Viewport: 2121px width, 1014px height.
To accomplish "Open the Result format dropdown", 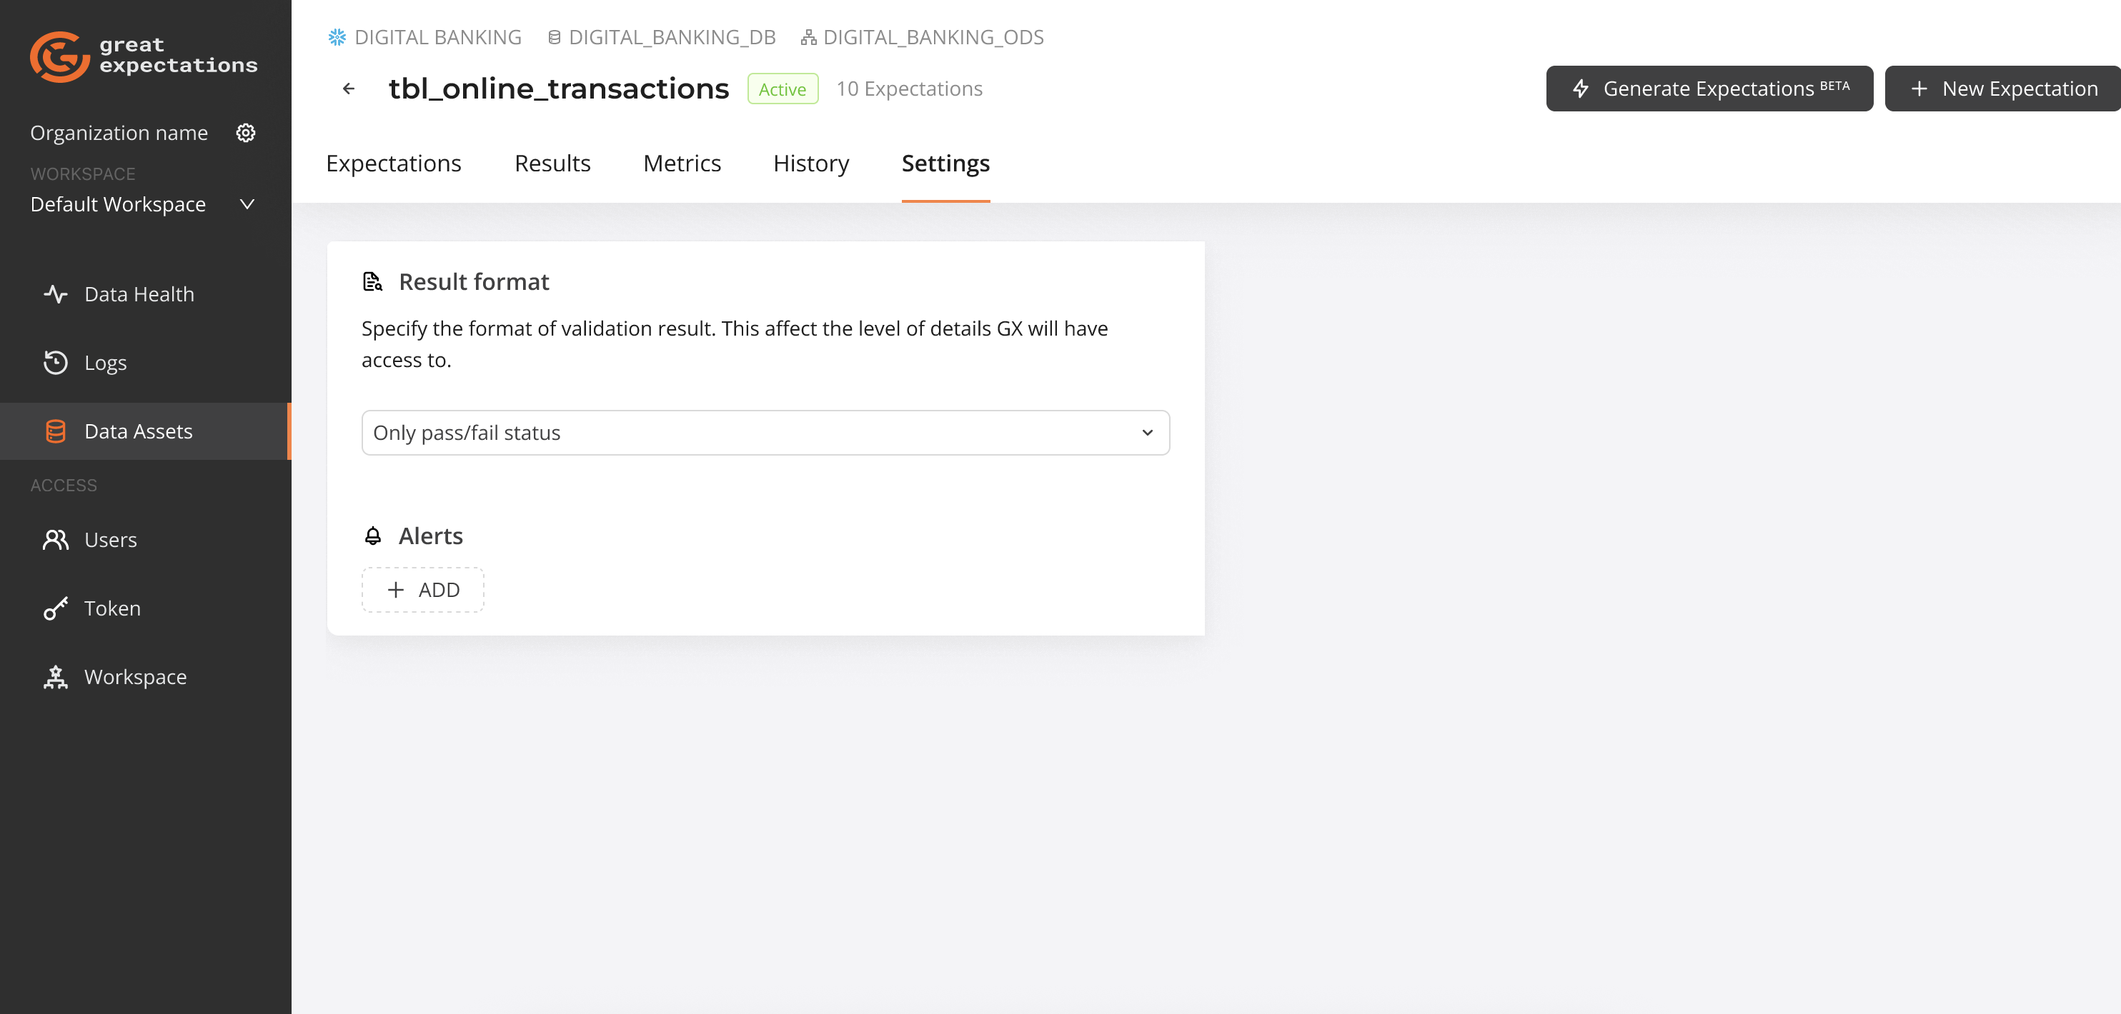I will click(765, 432).
